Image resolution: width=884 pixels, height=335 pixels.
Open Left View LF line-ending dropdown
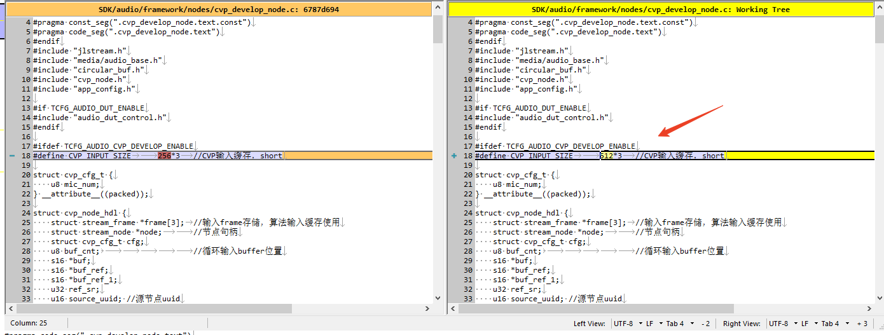[x=654, y=324]
